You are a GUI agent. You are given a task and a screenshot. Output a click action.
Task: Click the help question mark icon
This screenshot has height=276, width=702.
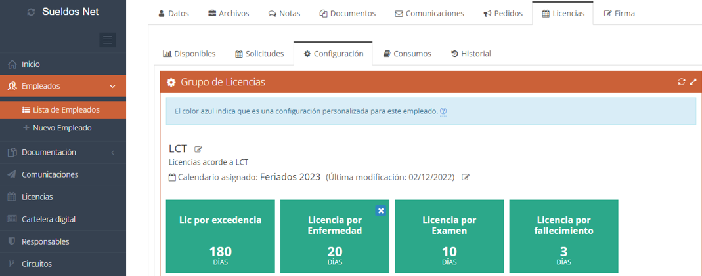(443, 111)
